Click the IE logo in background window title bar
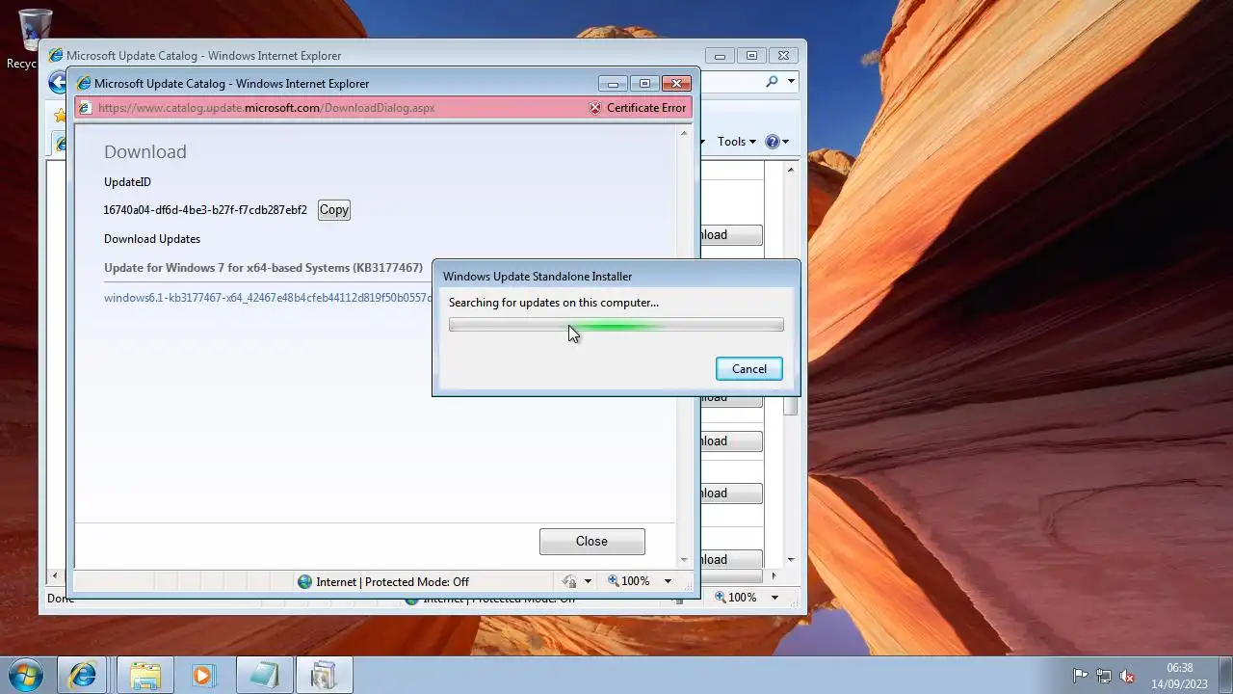 pos(56,56)
